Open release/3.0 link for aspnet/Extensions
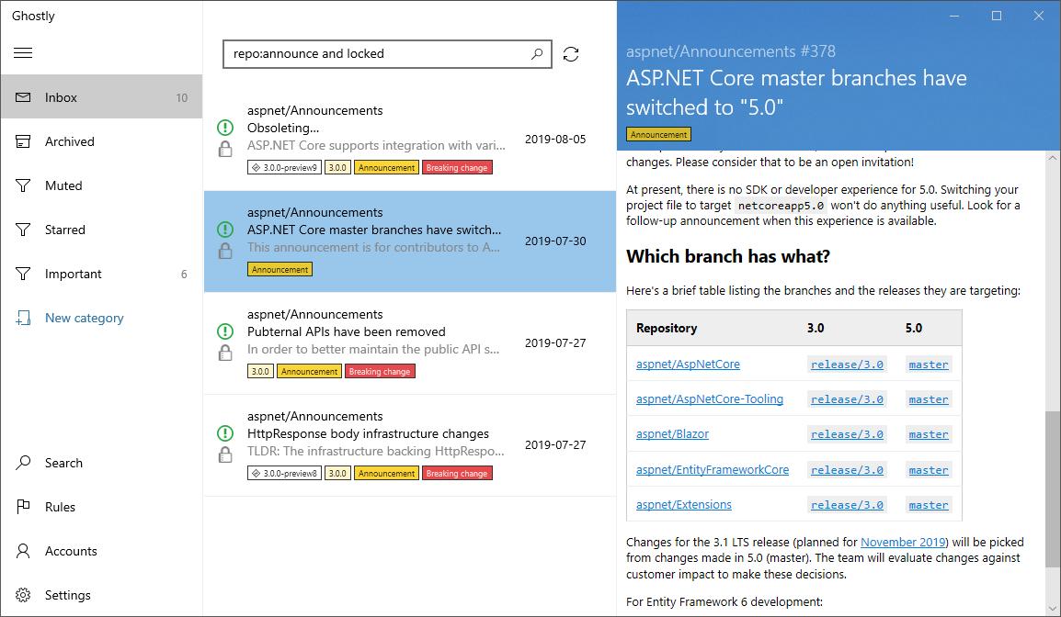 coord(847,505)
